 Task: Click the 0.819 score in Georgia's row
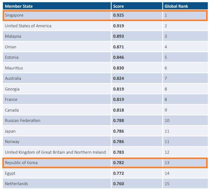coord(118,89)
